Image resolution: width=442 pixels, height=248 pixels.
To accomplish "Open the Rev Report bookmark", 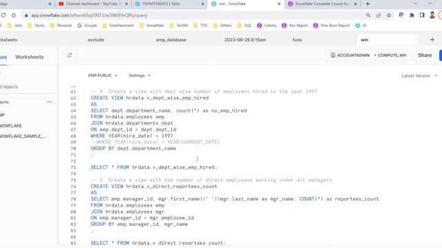I will (x=295, y=25).
